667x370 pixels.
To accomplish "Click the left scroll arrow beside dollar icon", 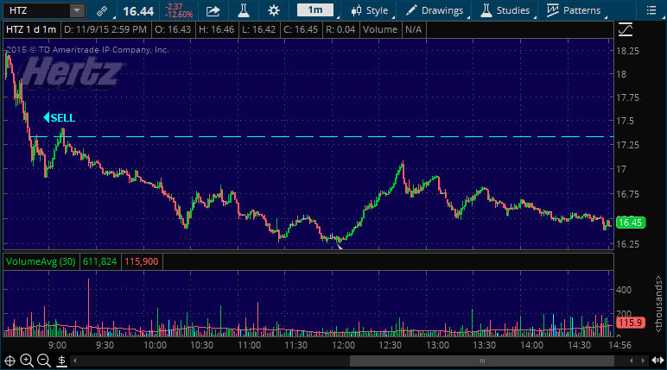I will [x=75, y=361].
